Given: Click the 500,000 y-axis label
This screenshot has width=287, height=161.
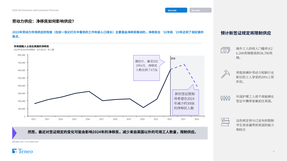Looking at the screenshot, I should coord(22,78).
